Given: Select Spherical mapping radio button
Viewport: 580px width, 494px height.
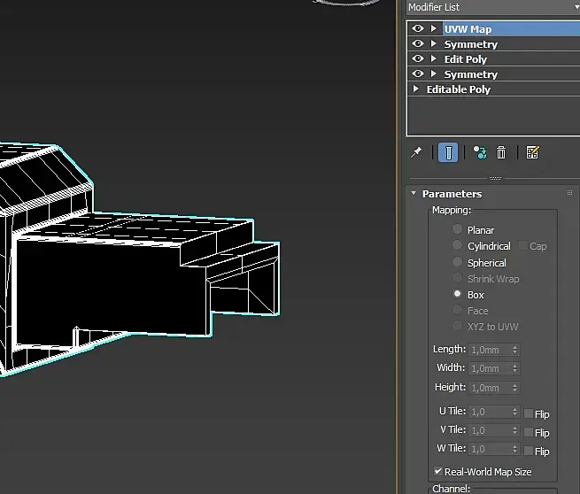Looking at the screenshot, I should [x=458, y=263].
